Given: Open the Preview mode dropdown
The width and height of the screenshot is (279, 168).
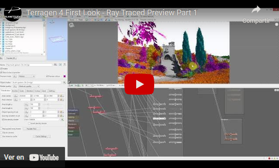Looking at the screenshot, I should [26, 76].
